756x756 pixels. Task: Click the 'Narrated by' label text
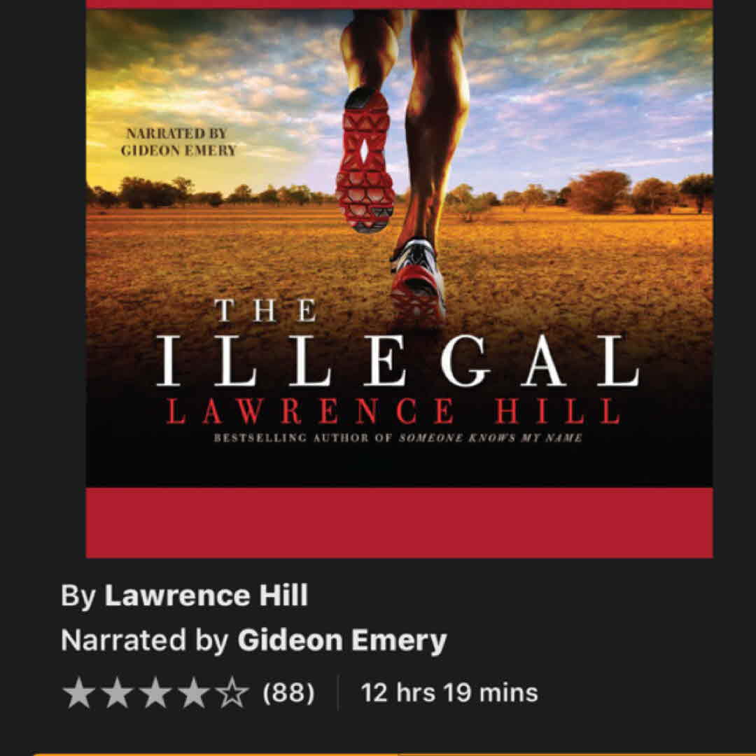[145, 640]
